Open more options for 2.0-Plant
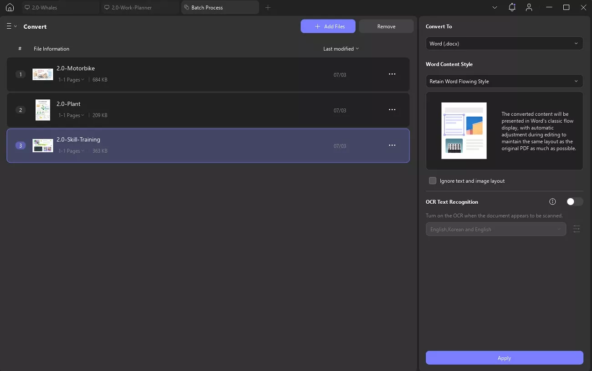The width and height of the screenshot is (592, 371). pos(392,110)
